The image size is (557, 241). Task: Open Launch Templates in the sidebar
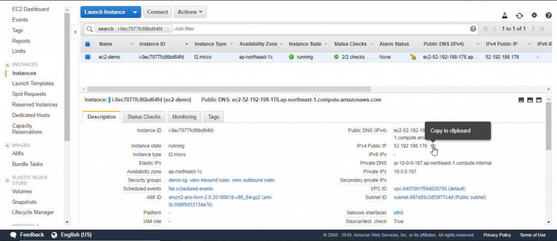coord(33,84)
